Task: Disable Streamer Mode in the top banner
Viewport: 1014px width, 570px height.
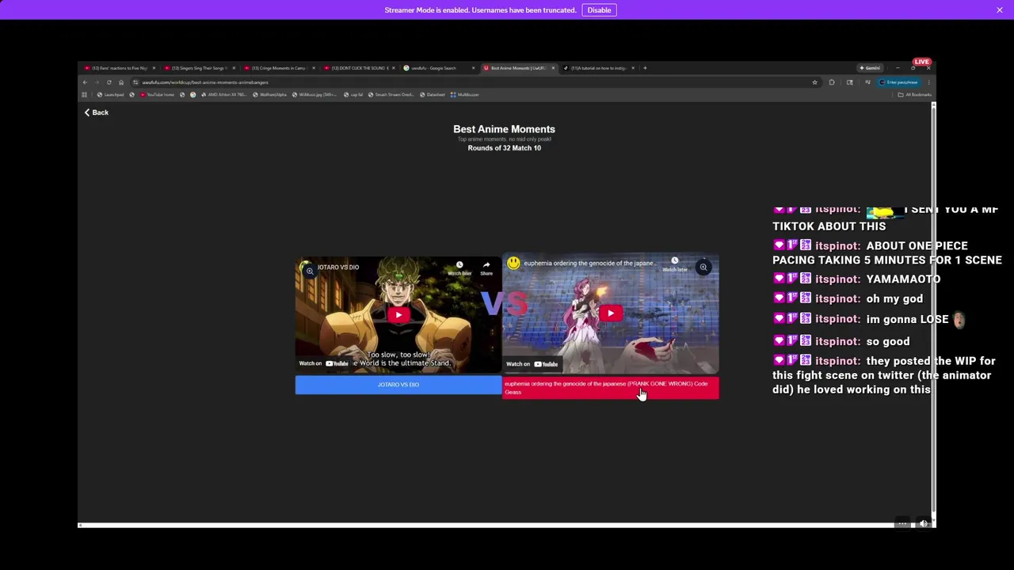Action: click(599, 10)
